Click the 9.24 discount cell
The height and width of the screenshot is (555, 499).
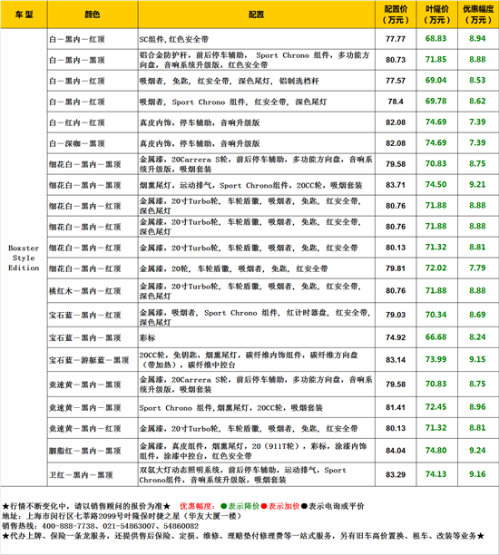click(478, 450)
